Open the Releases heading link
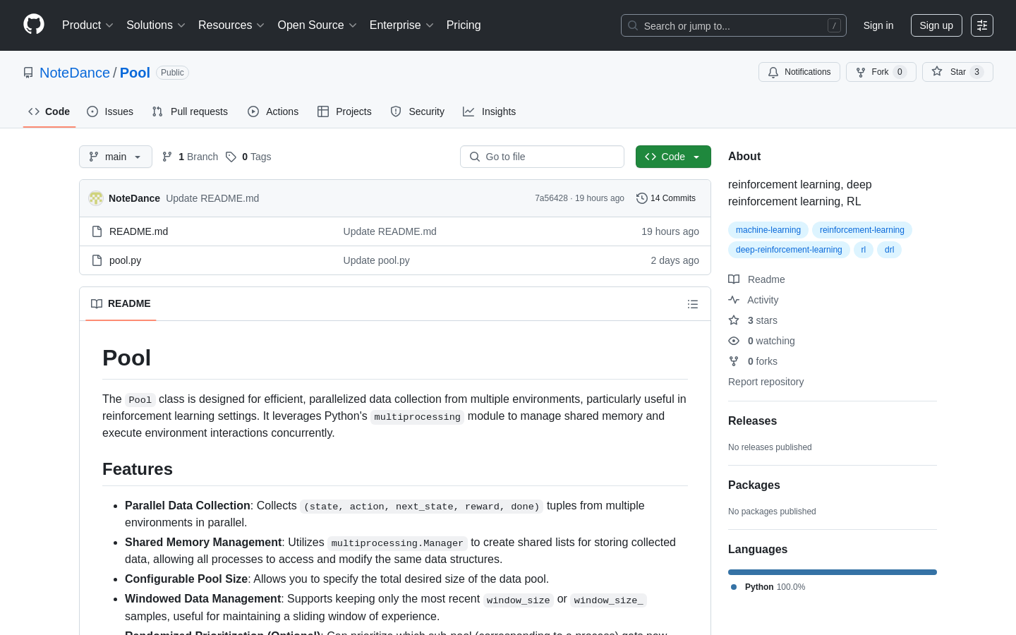Viewport: 1016px width, 635px height. click(x=752, y=421)
